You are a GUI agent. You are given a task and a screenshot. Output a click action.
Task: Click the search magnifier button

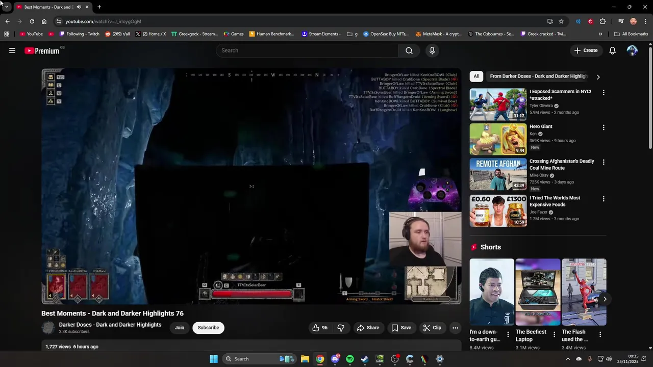point(409,50)
